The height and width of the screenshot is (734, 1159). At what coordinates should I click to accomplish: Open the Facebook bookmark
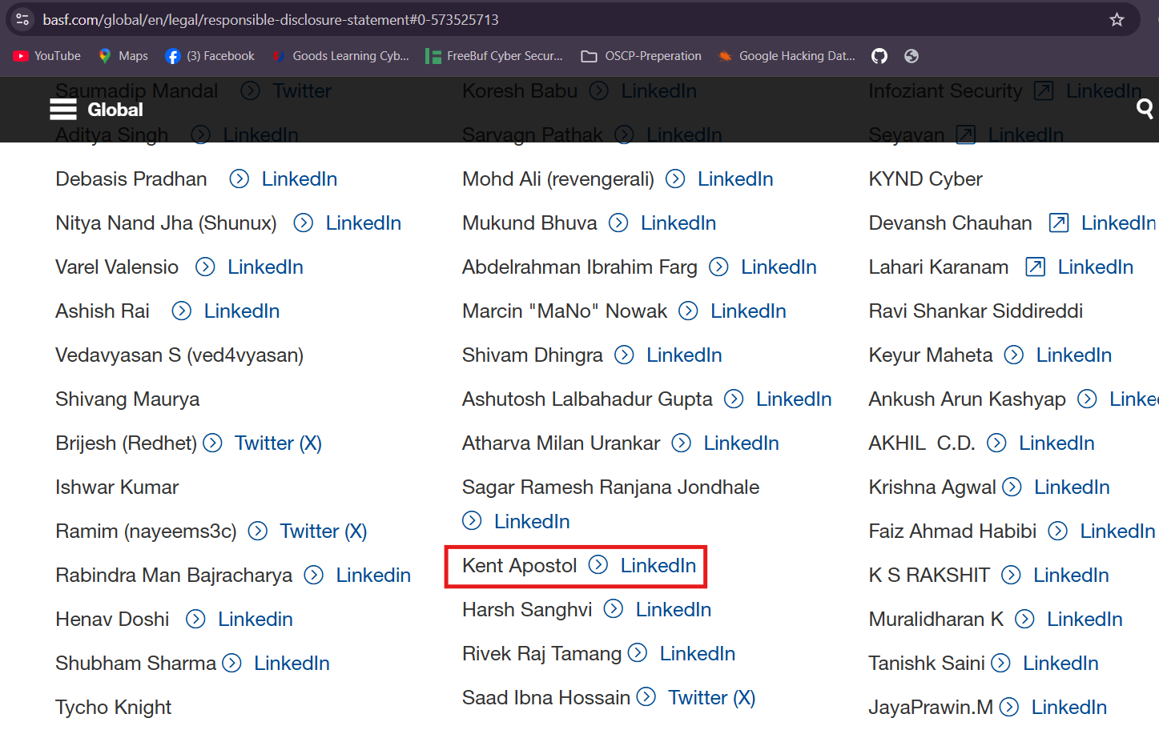coord(210,56)
